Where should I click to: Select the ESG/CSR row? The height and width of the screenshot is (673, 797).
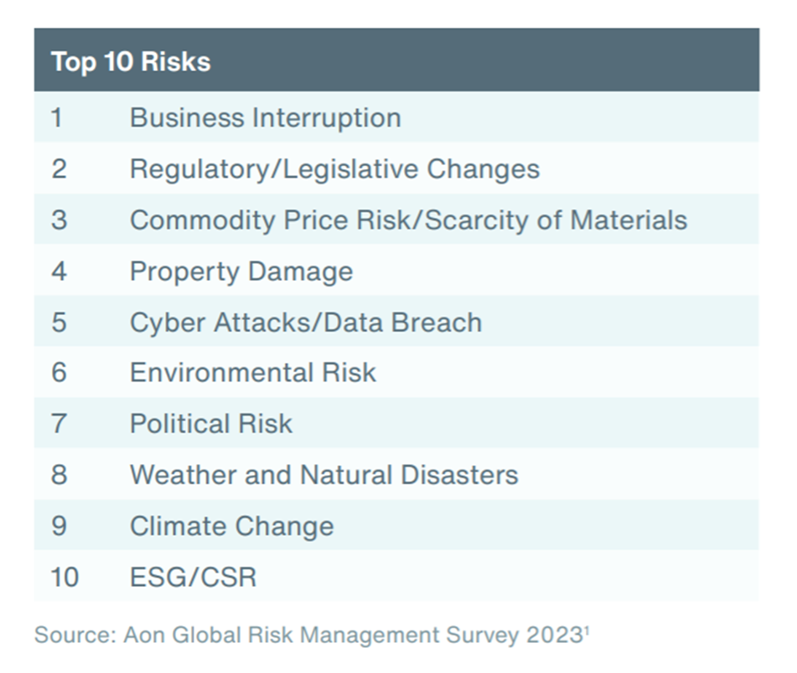point(396,576)
